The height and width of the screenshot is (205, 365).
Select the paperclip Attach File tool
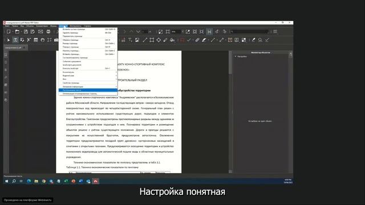click(197, 40)
